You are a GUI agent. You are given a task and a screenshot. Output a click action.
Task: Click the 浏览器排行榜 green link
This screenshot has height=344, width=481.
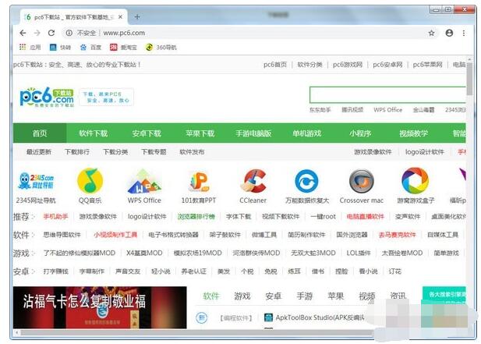196,217
